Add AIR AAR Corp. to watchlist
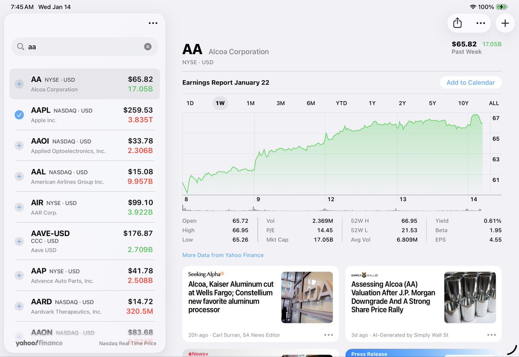Screen dimensions: 519x357 coord(19,207)
